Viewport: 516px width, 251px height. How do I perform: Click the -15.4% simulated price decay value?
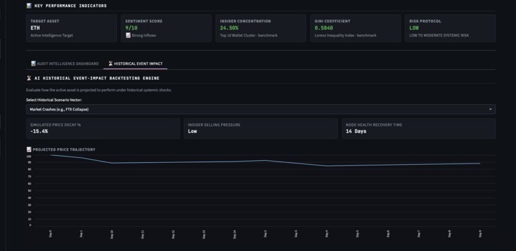[x=39, y=131]
